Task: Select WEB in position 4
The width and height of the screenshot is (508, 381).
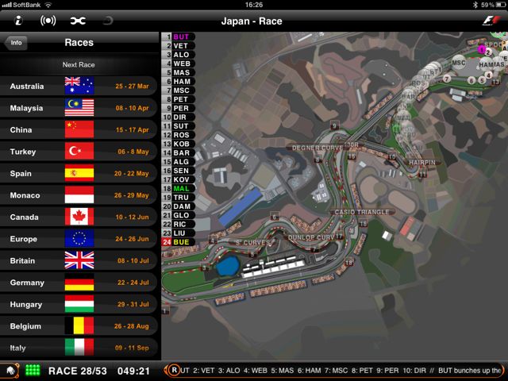Action: [178, 63]
